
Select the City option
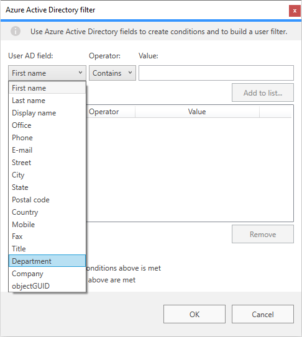click(47, 175)
